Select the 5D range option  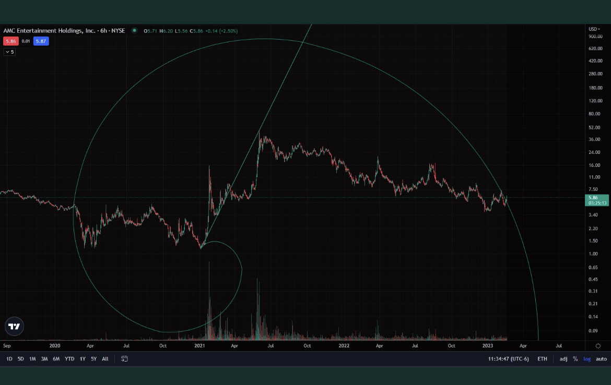pyautogui.click(x=20, y=358)
